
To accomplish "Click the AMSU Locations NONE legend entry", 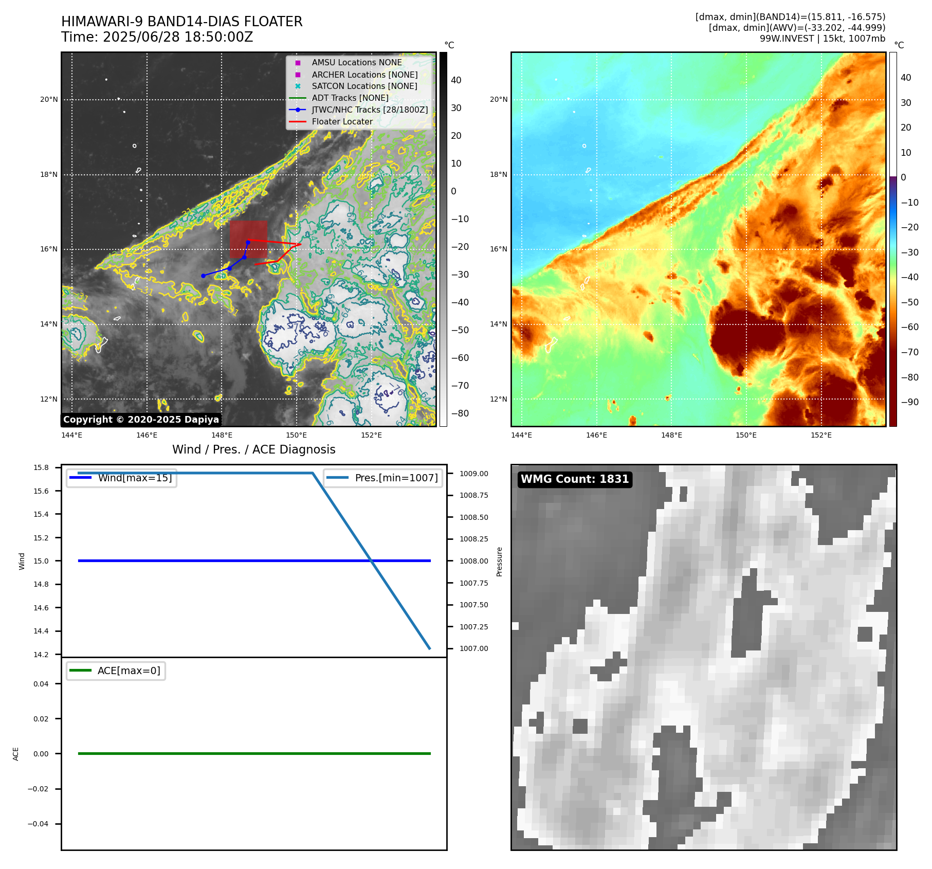I will [x=357, y=62].
